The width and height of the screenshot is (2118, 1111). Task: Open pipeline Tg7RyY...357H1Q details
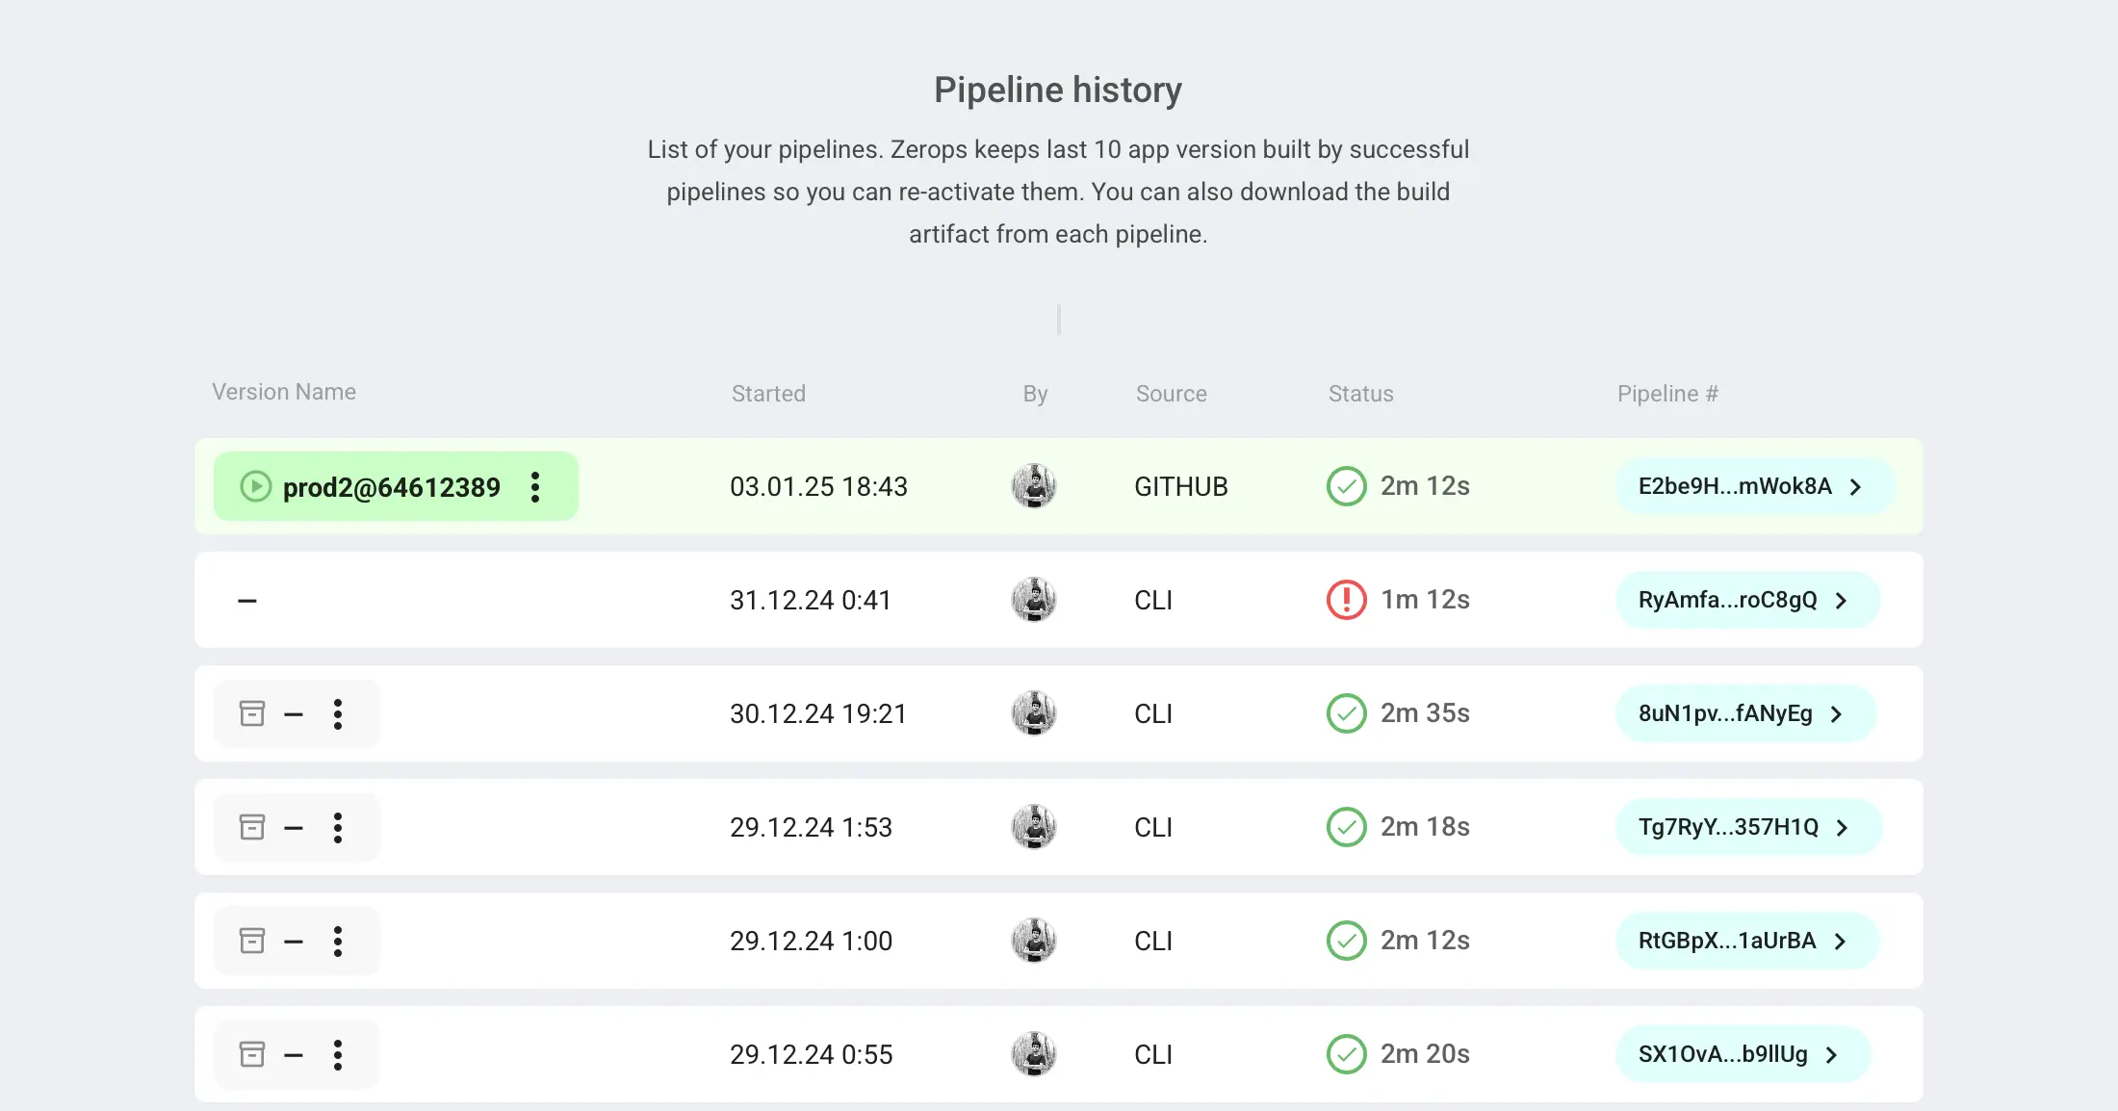click(1747, 827)
